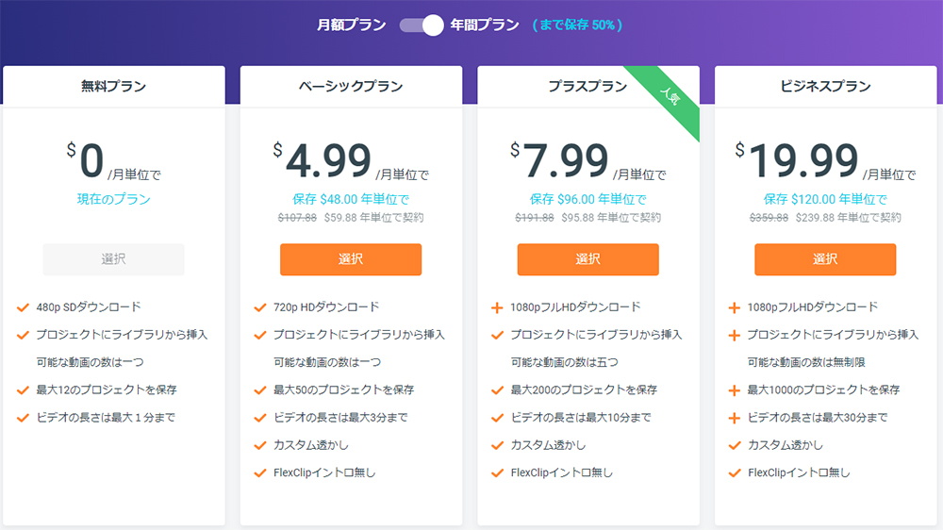Click checkmark beside ビデオの長さは最大3分まで
Screen dimensions: 943x530
point(260,418)
